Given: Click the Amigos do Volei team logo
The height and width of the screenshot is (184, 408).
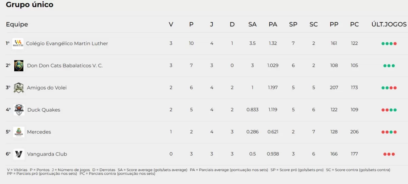Looking at the screenshot, I should pyautogui.click(x=19, y=88).
